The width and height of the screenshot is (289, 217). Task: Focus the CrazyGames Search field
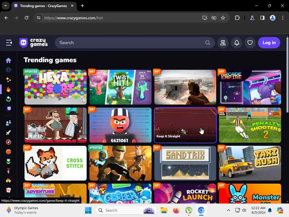pos(135,43)
